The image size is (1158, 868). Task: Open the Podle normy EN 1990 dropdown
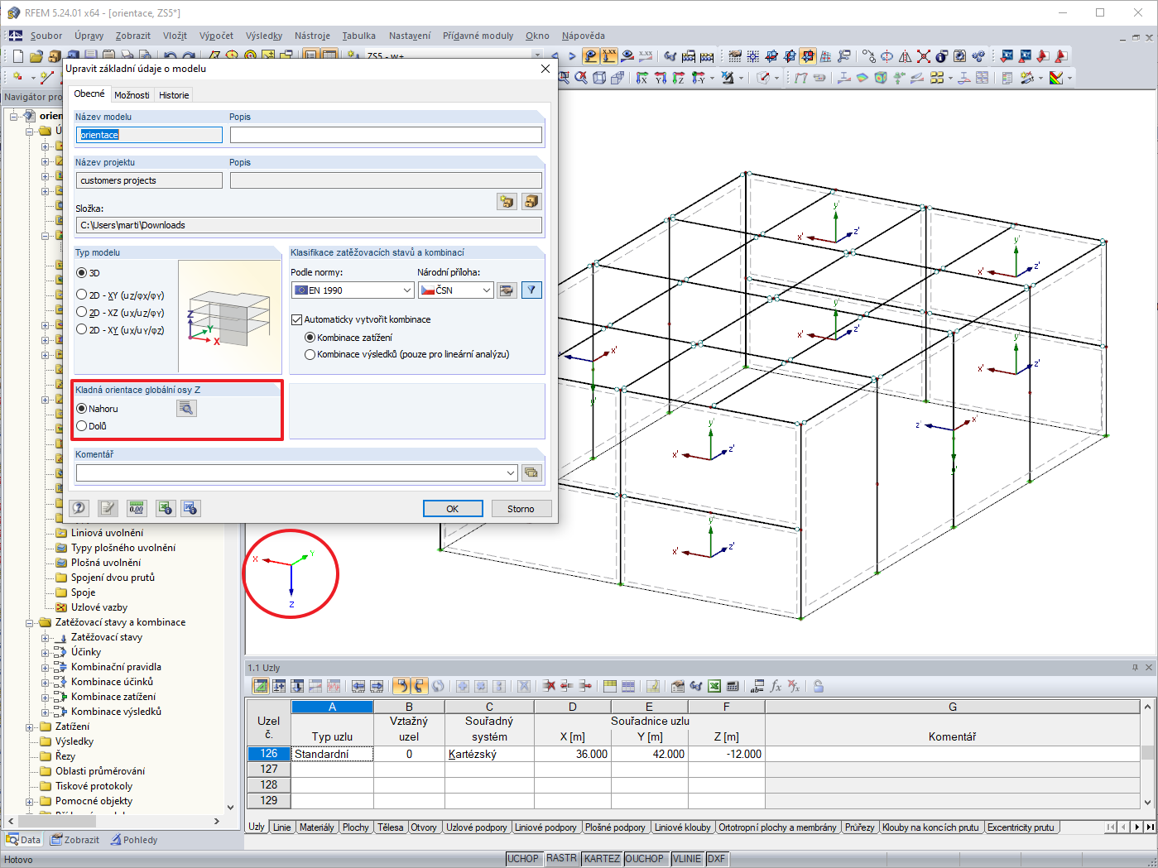[353, 290]
